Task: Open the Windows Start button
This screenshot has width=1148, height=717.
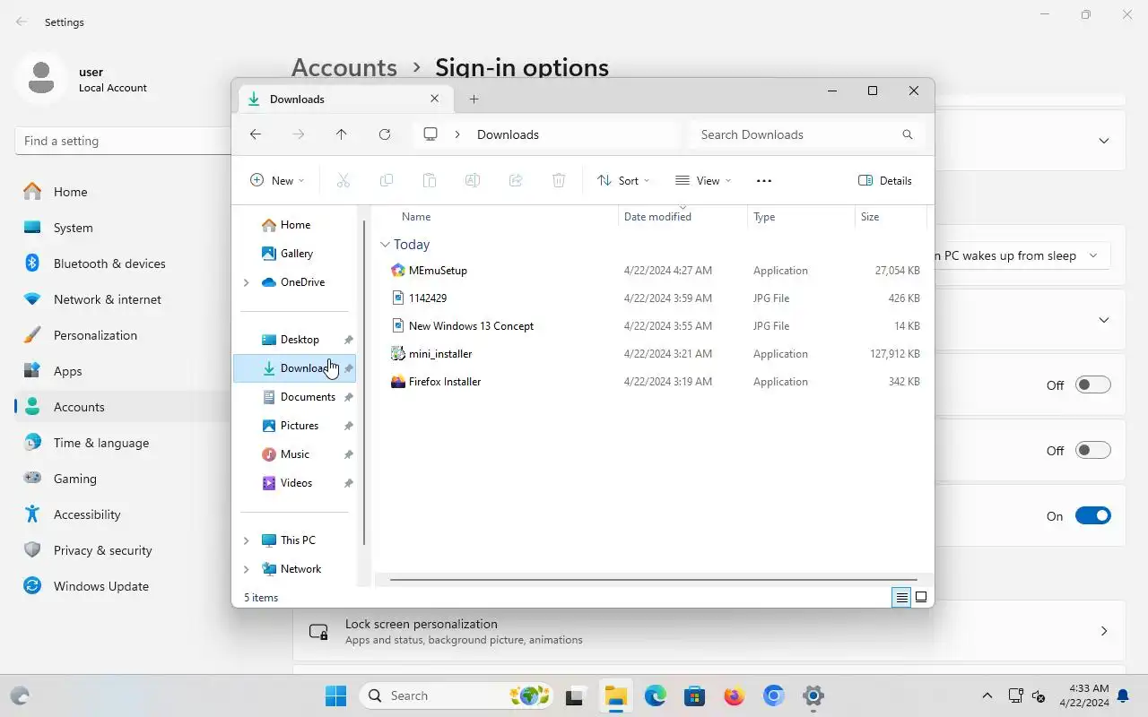Action: (x=336, y=695)
